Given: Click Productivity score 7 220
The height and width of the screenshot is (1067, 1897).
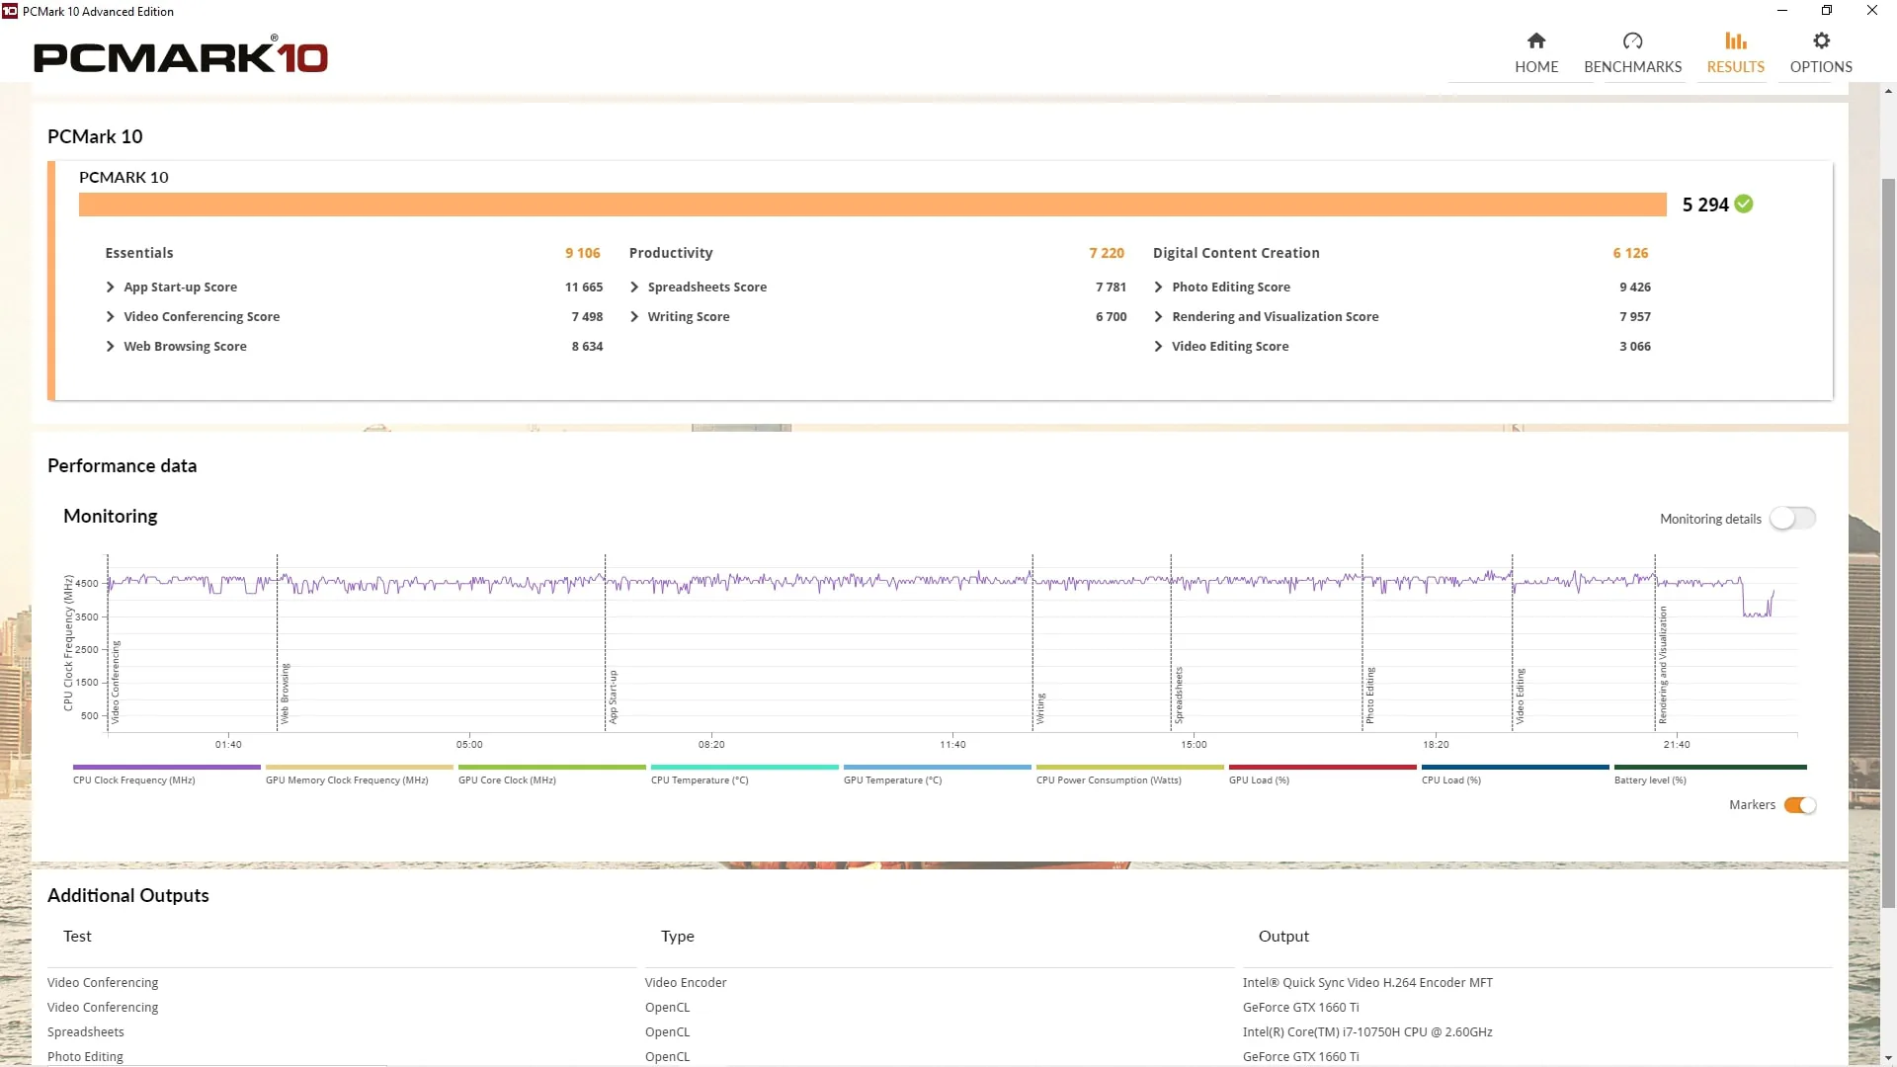Looking at the screenshot, I should pos(1107,253).
